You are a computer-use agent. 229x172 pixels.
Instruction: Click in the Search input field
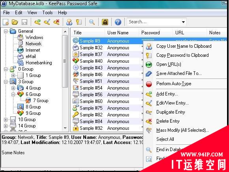(x=154, y=22)
